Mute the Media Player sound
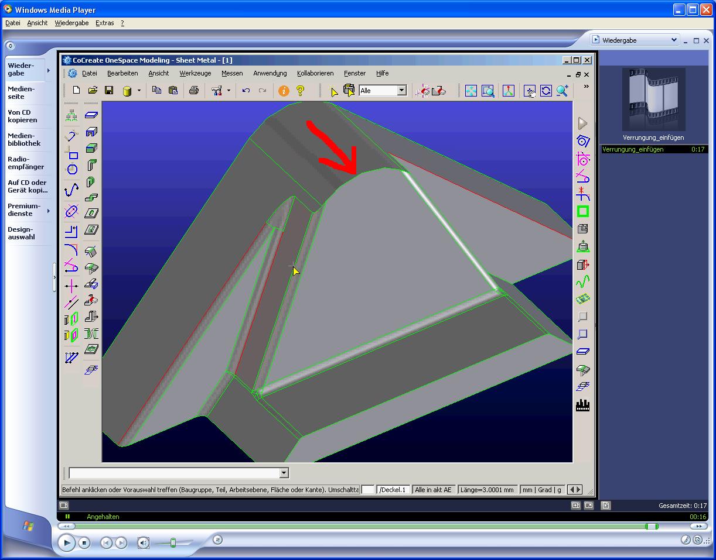 (x=144, y=543)
